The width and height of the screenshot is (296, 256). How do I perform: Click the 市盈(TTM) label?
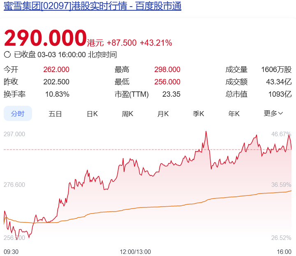(x=132, y=94)
